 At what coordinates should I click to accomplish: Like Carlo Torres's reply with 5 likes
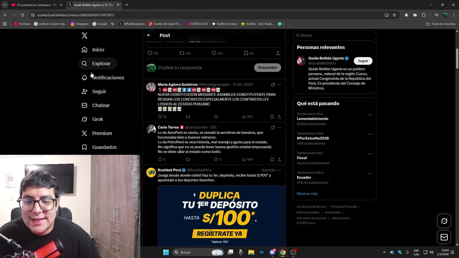pos(217,159)
